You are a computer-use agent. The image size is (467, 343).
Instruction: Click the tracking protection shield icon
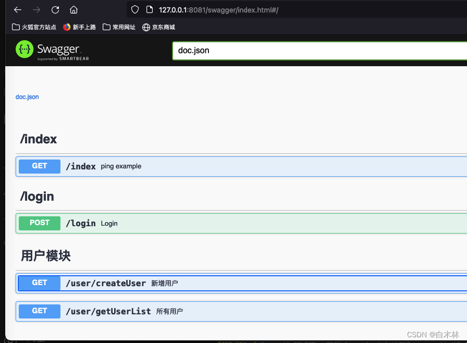(x=134, y=9)
